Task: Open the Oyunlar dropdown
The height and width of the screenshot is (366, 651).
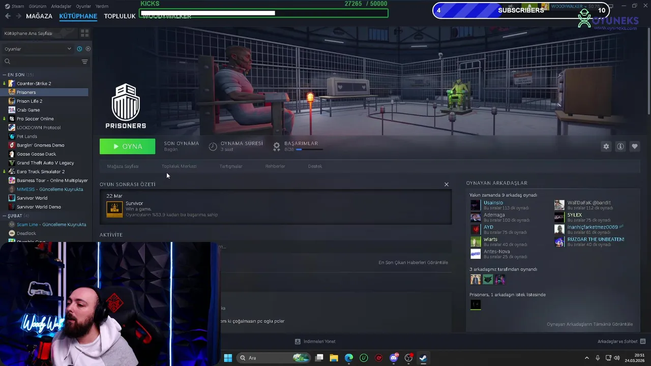Action: [x=38, y=49]
